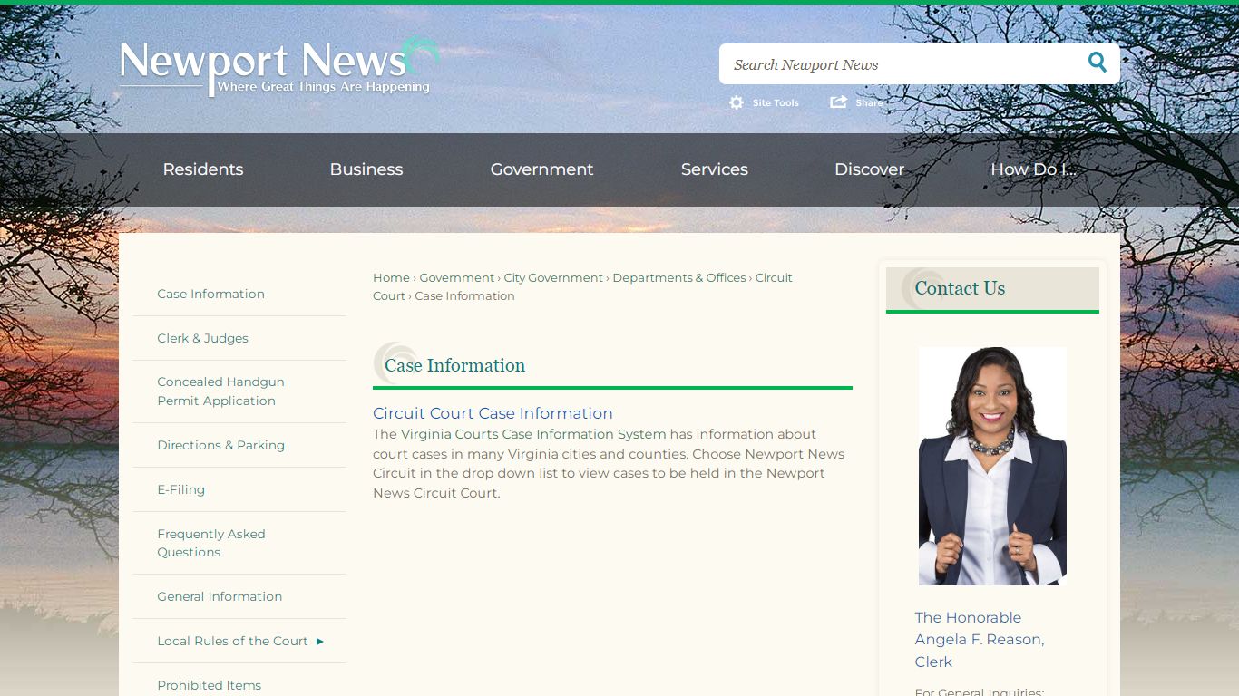Open the How Do I... menu
The width and height of the screenshot is (1239, 696).
(x=1033, y=169)
